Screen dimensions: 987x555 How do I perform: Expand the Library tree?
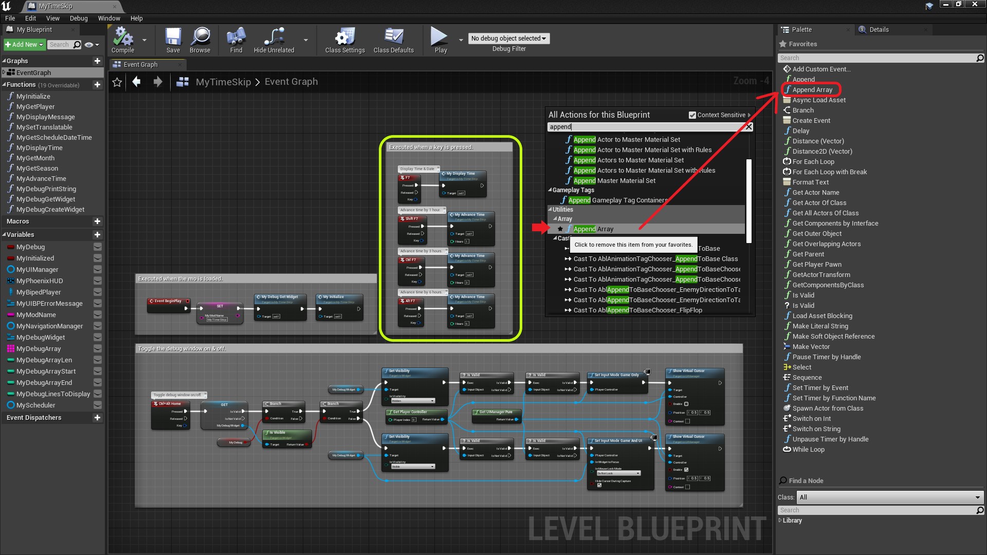tap(780, 520)
